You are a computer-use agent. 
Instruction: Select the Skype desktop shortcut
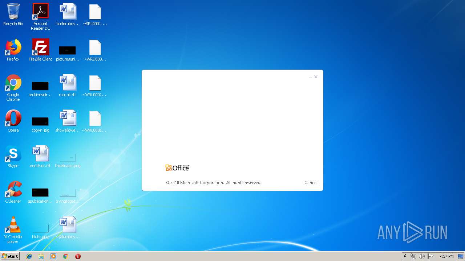13,157
